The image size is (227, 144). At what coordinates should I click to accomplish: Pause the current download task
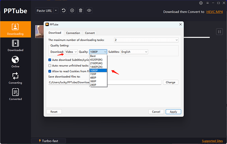(219, 32)
